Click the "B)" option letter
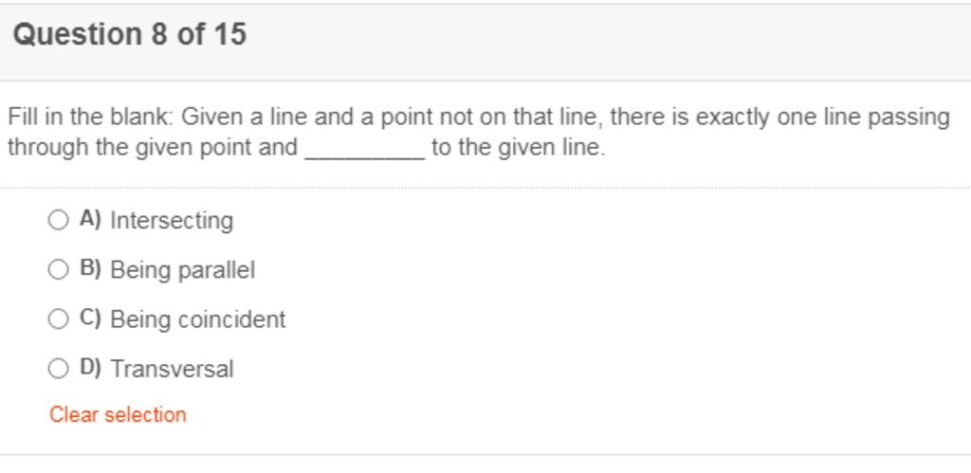 [x=90, y=269]
